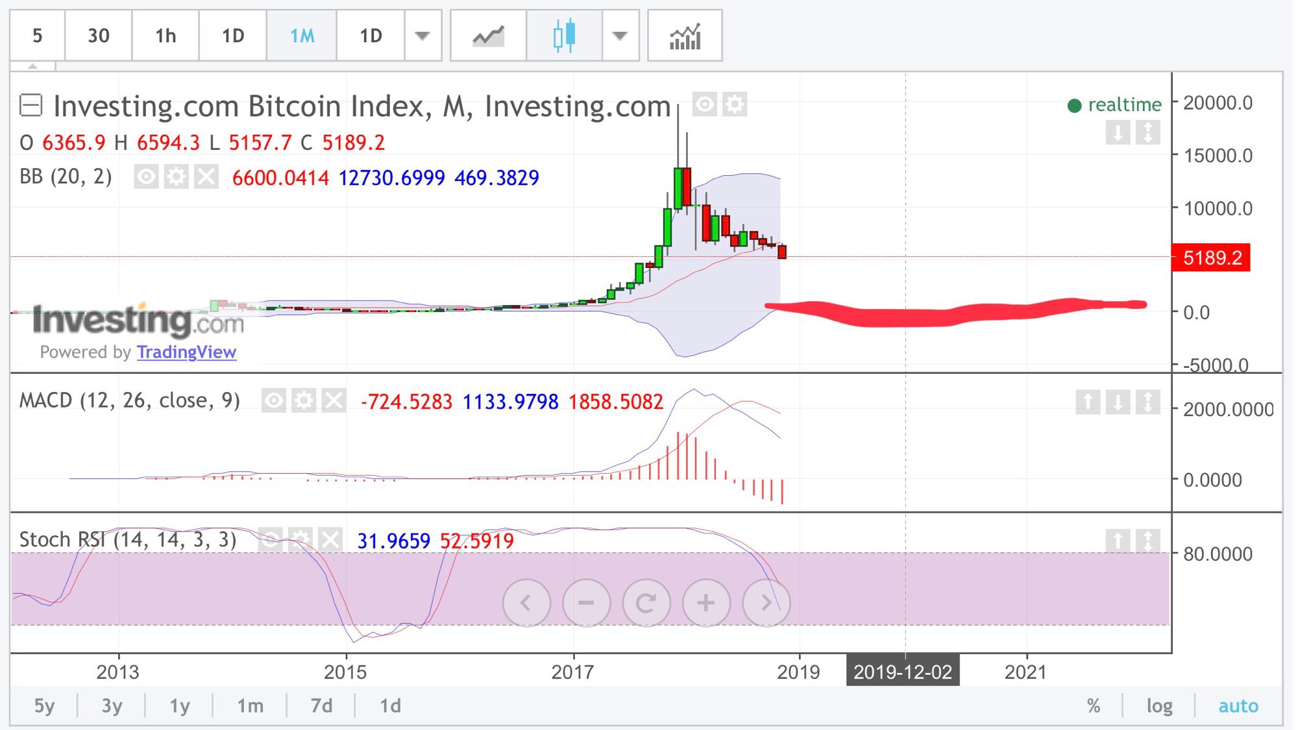Toggle main series visibility eye
Screen dimensions: 1298x730
(x=704, y=104)
